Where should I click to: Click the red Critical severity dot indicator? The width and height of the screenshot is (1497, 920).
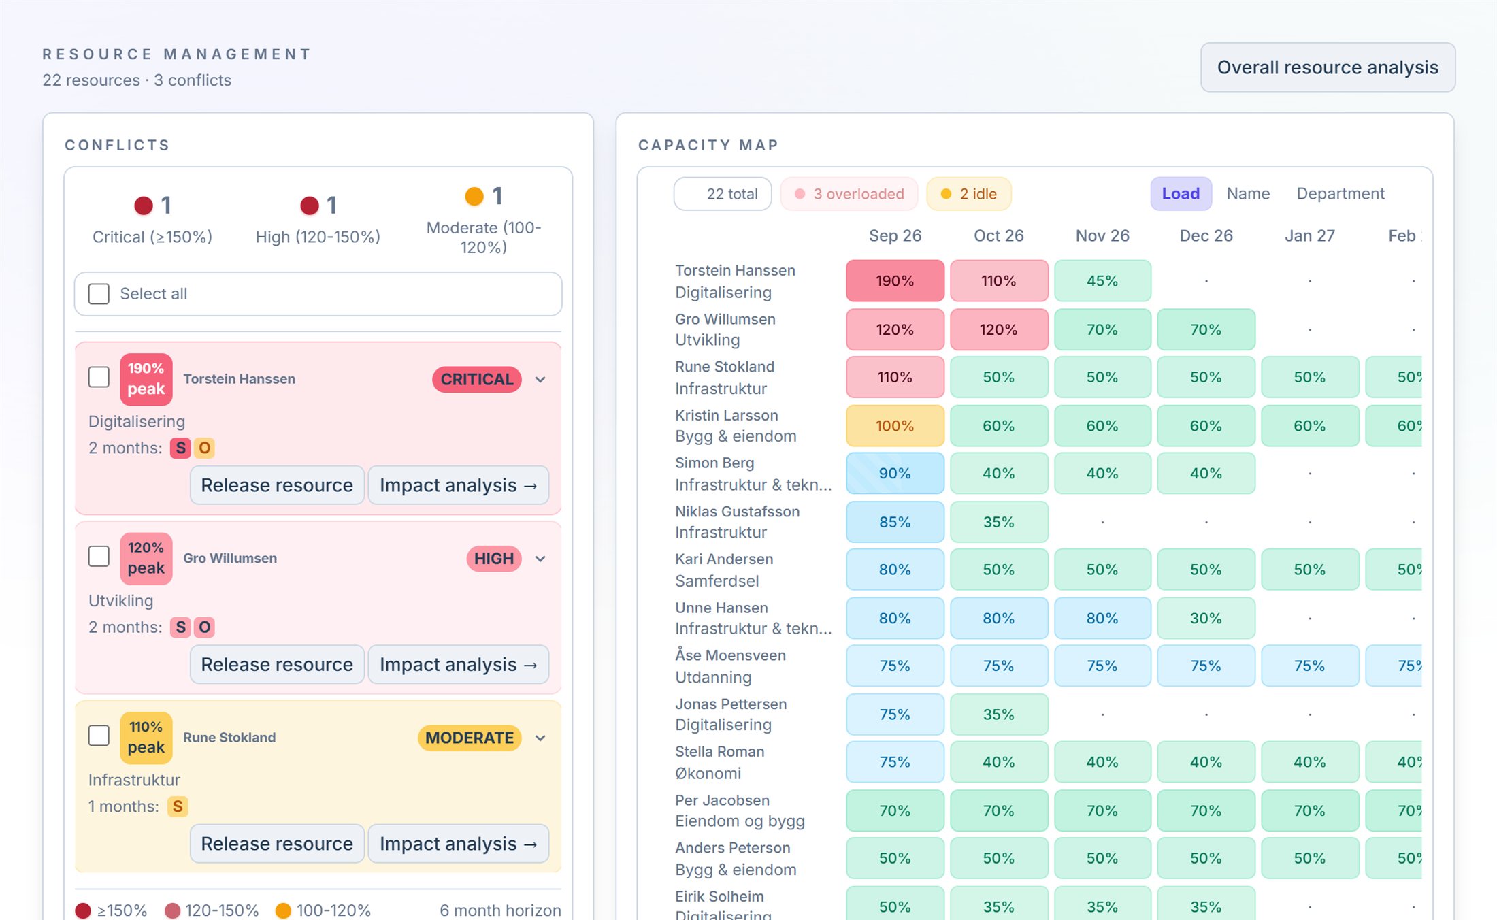[x=144, y=206]
